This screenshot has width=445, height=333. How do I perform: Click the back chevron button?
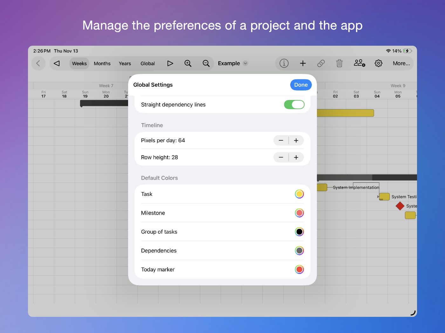click(x=38, y=63)
